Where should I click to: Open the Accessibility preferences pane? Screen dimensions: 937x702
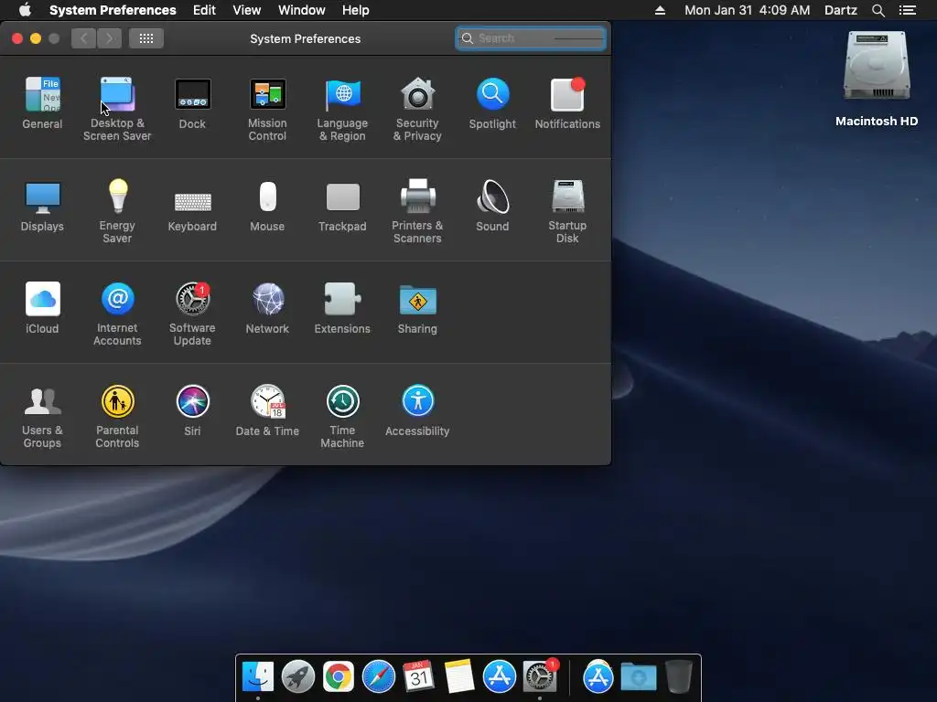point(417,409)
